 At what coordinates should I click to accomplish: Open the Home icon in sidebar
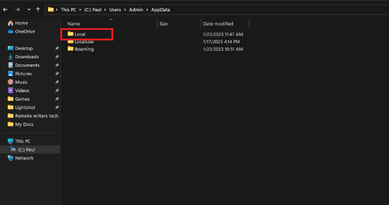[10, 23]
